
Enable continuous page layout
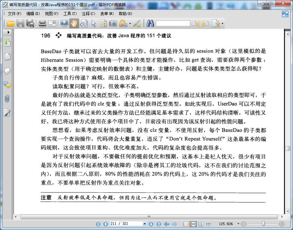tap(193, 224)
